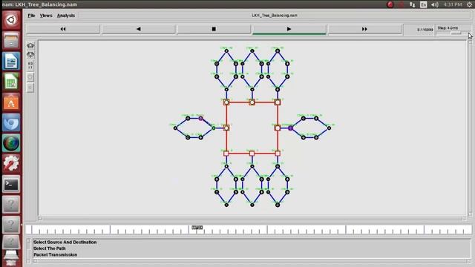Launch LibreOffice Calc from dock
Viewport: 475px width, 267px height.
11,82
